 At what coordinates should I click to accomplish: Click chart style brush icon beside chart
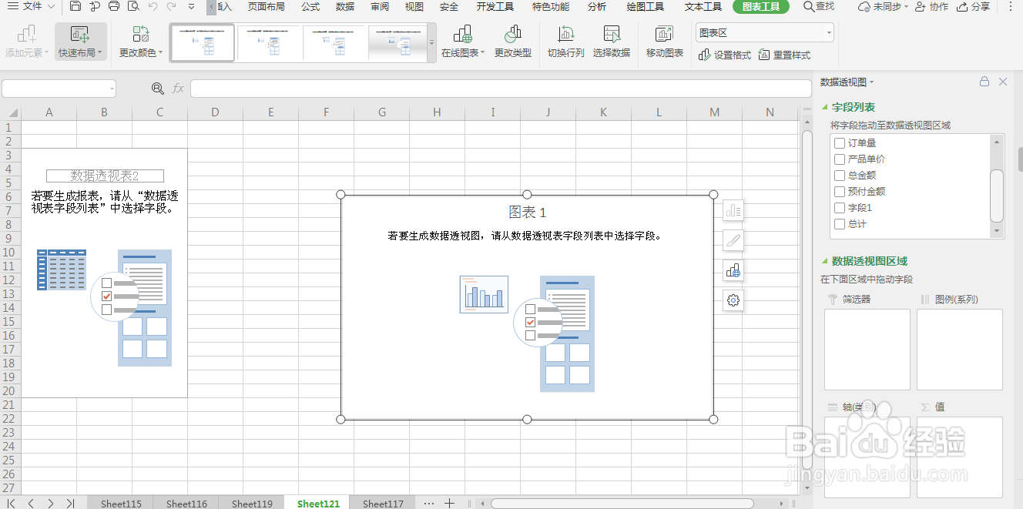click(x=733, y=240)
